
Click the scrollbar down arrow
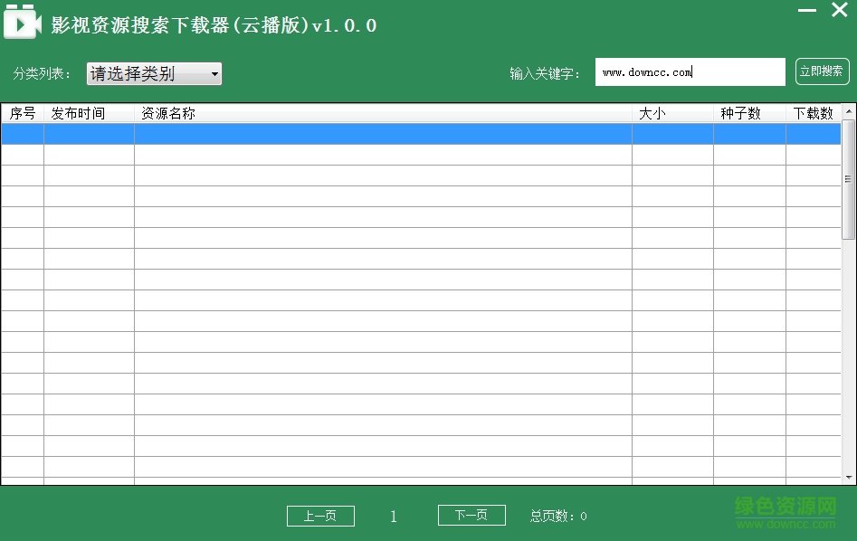pos(849,477)
